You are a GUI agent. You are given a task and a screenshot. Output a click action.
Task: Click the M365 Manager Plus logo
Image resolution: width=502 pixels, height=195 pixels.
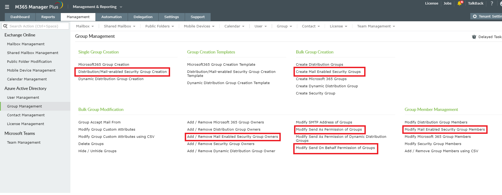39,6
